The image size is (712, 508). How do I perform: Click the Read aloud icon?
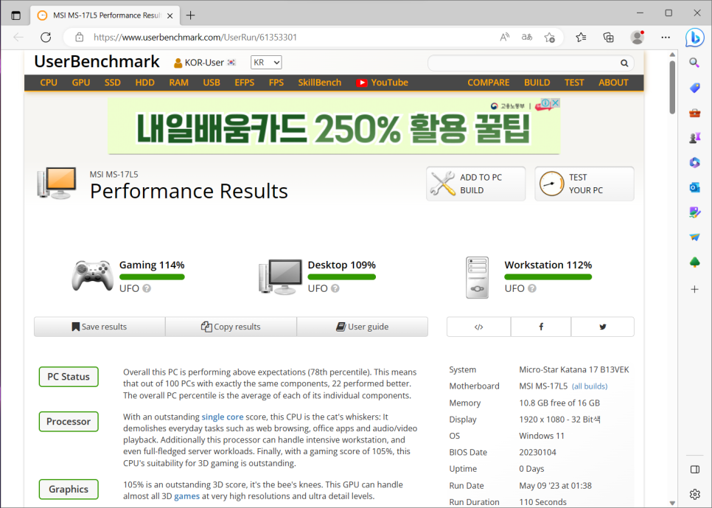(x=504, y=38)
